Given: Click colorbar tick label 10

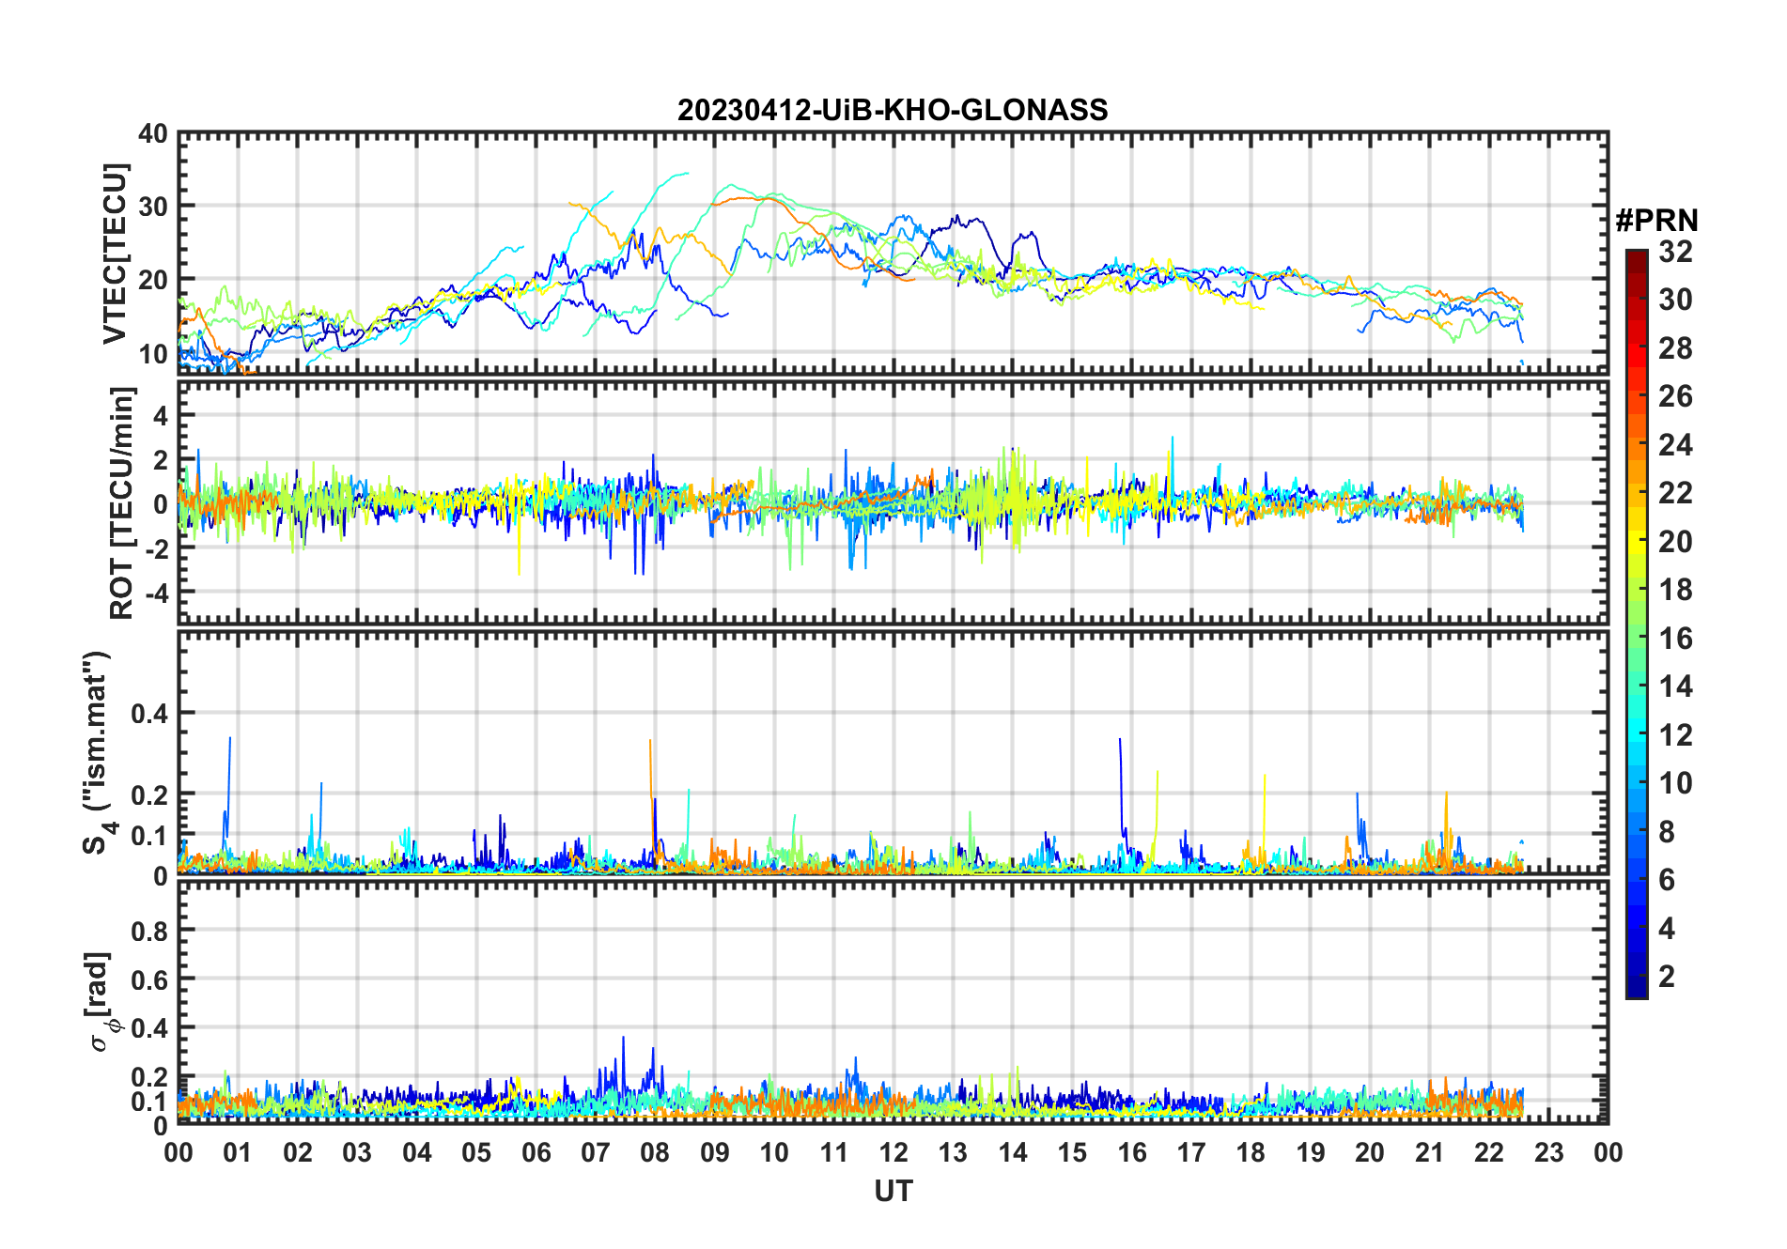Looking at the screenshot, I should click(1675, 783).
